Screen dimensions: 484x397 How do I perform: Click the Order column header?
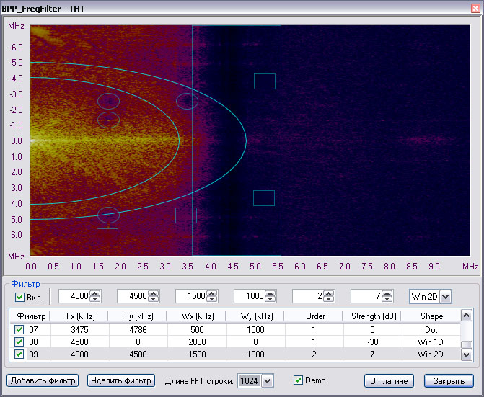(313, 316)
